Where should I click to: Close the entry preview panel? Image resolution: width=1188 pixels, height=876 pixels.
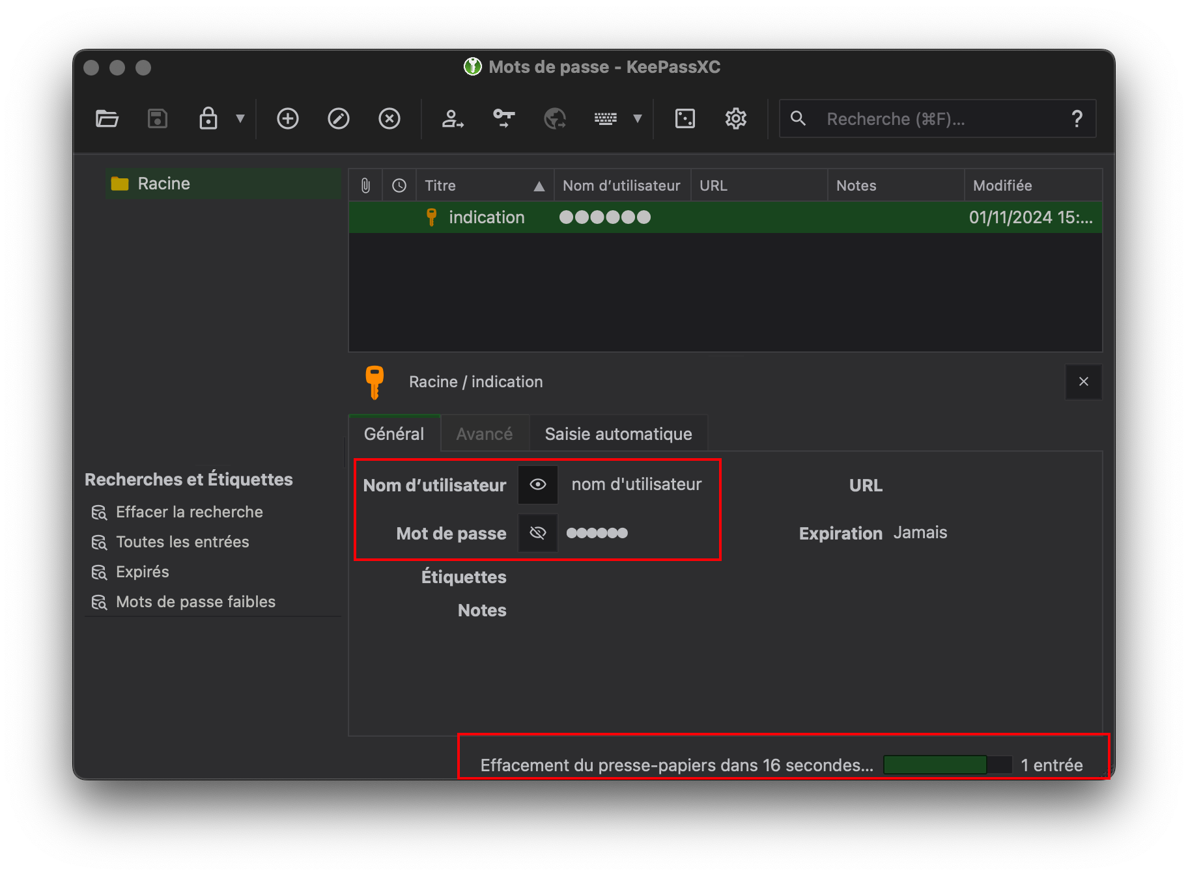click(1084, 382)
